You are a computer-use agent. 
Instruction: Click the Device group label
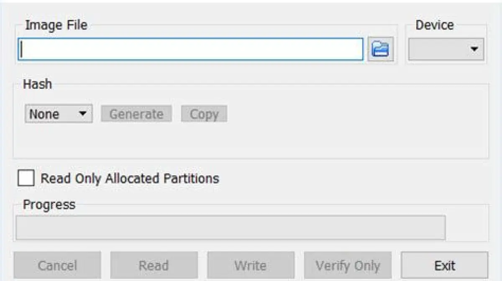pyautogui.click(x=434, y=25)
